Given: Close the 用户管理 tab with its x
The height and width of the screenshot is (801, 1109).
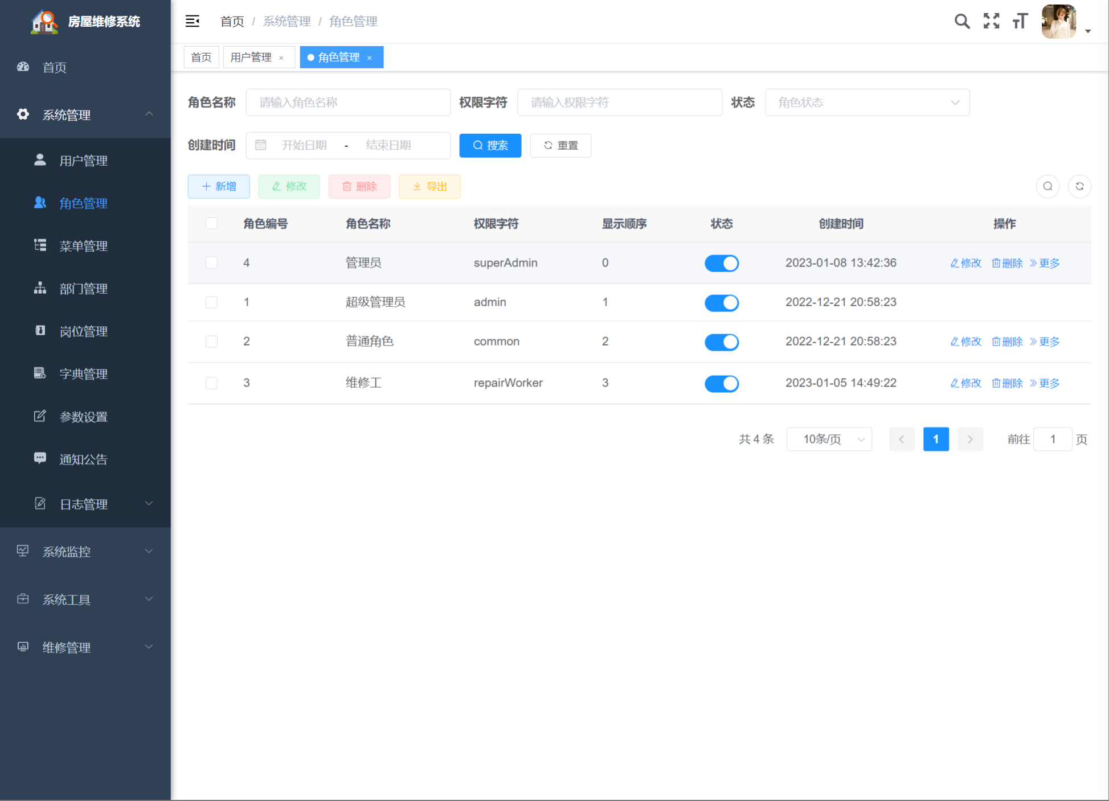Looking at the screenshot, I should (x=281, y=58).
